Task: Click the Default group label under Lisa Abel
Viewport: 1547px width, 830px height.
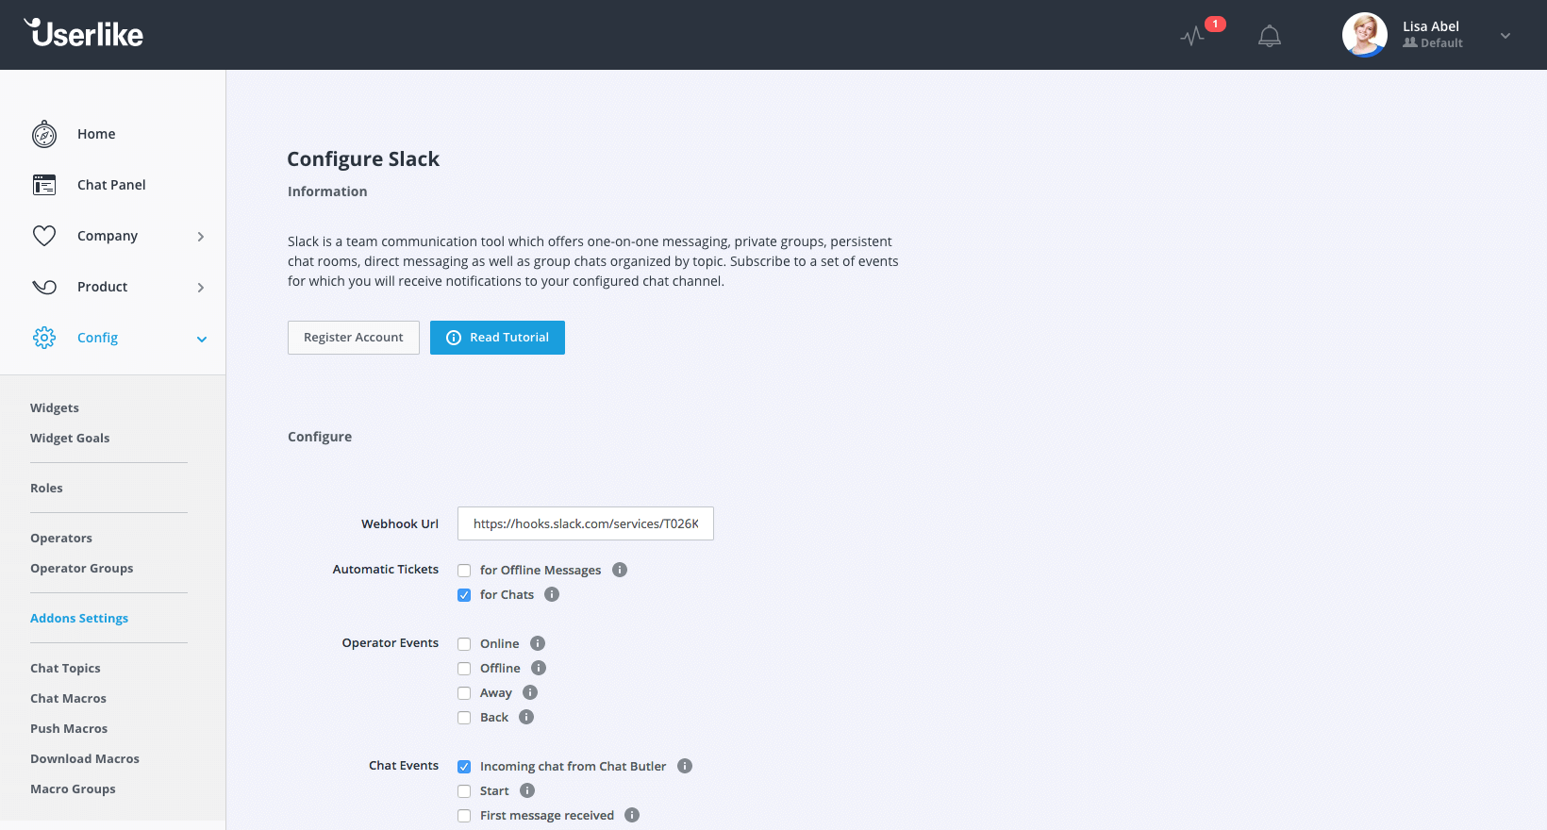Action: coord(1433,43)
